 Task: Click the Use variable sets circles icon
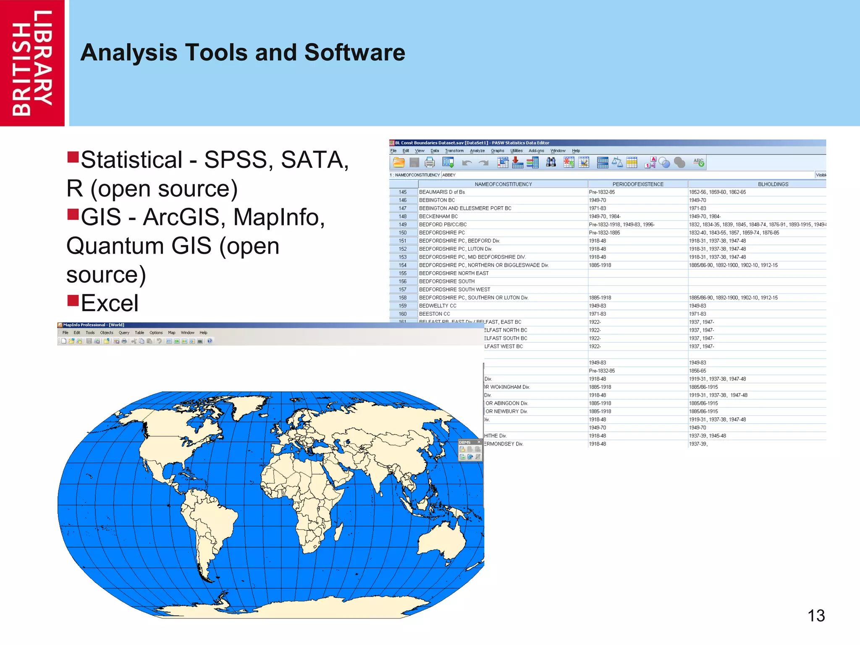[x=664, y=163]
